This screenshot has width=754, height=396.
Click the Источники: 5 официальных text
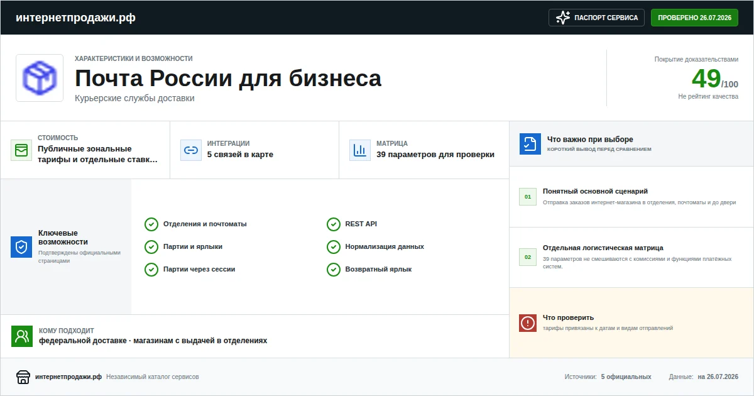click(608, 377)
